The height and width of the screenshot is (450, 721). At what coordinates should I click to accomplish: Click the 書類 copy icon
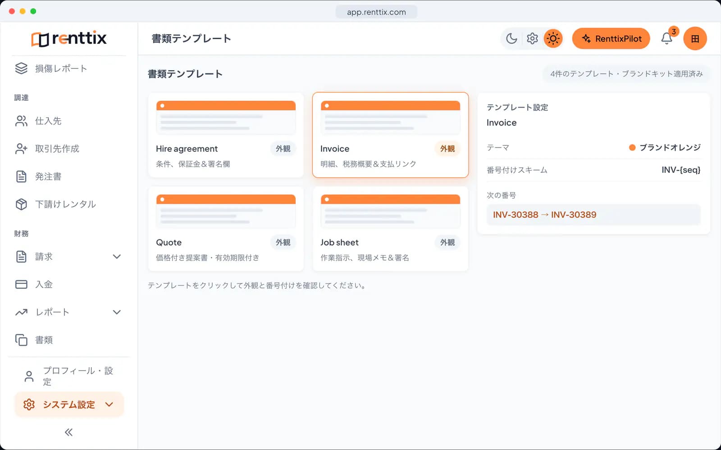(21, 340)
